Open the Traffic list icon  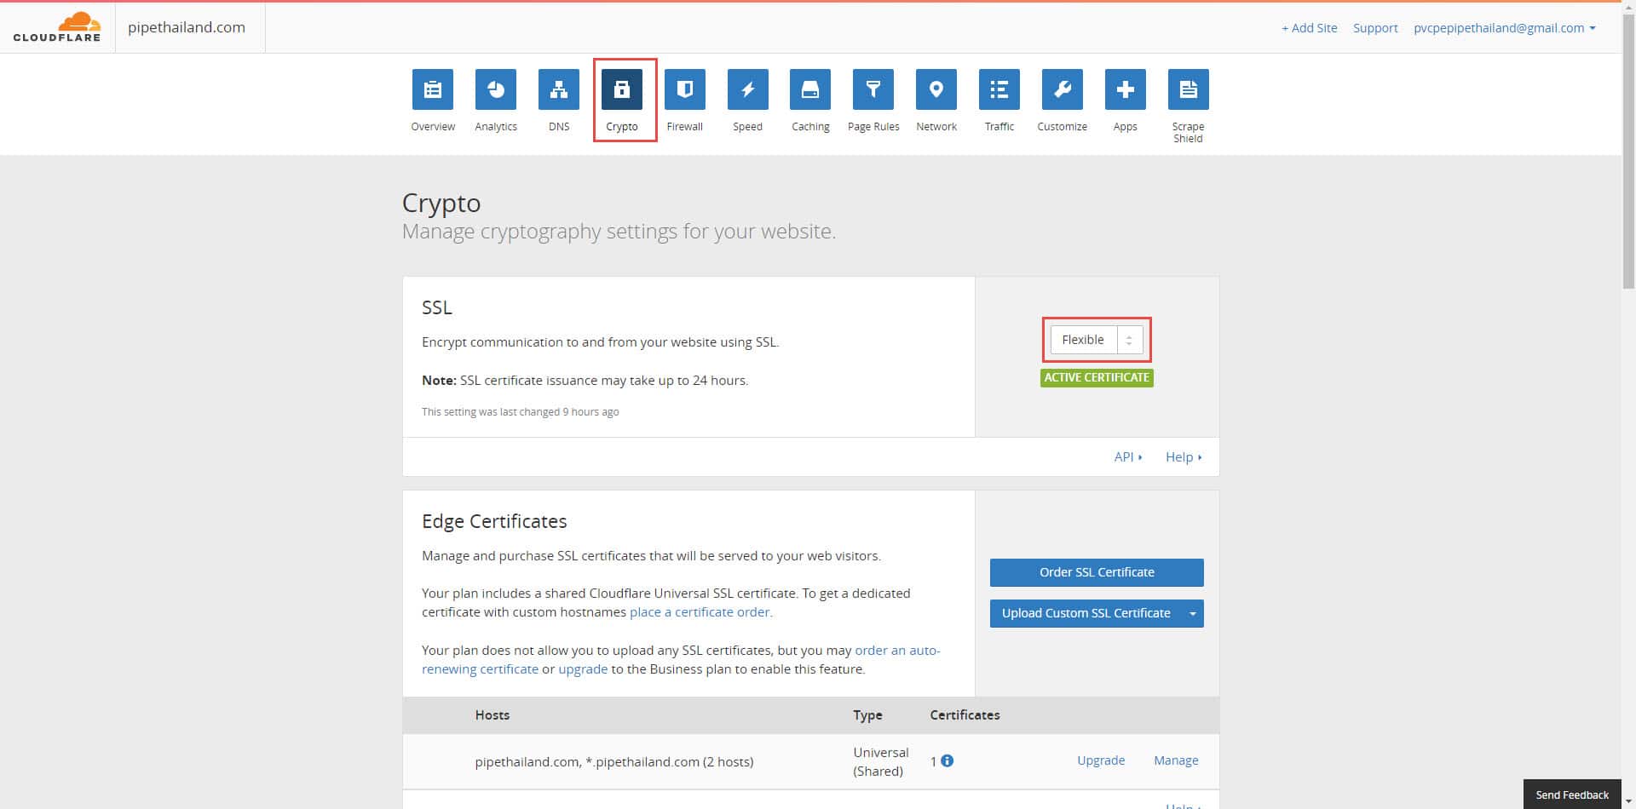click(x=999, y=89)
